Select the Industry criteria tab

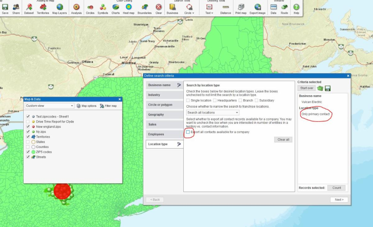pos(164,95)
